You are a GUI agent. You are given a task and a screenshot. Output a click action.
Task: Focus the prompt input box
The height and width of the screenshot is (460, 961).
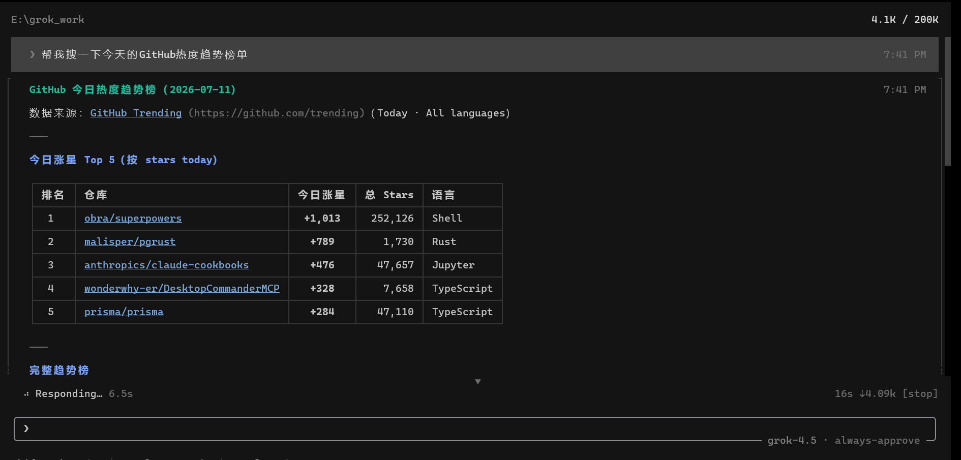(474, 428)
